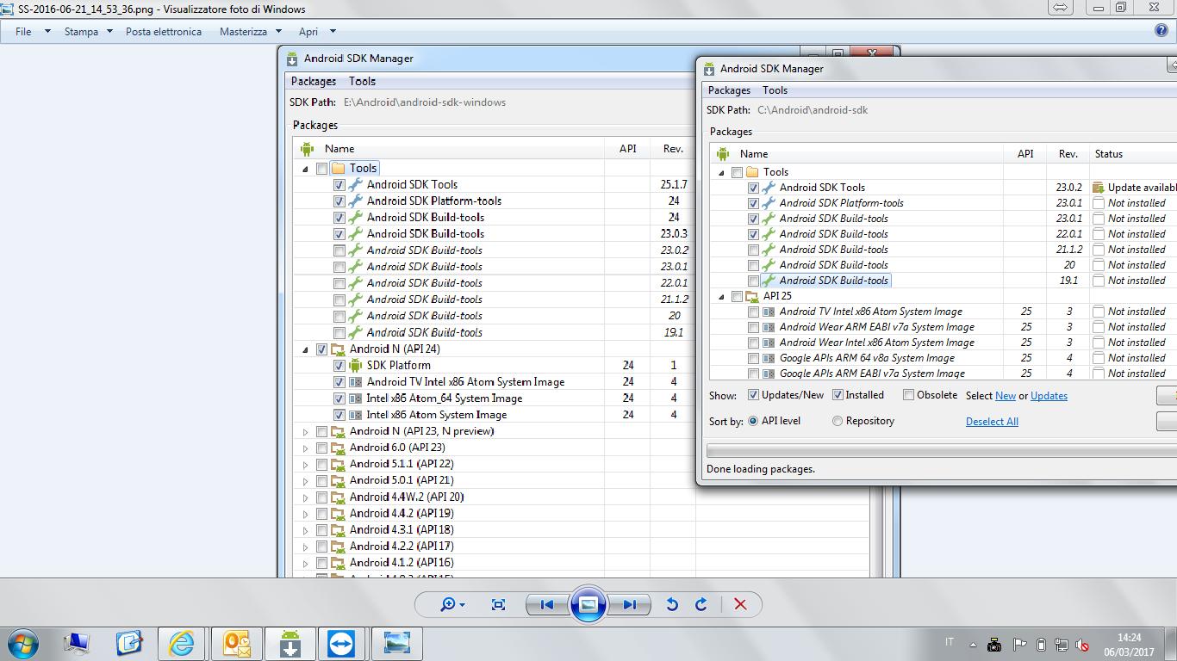
Task: Open TeamViewer from the taskbar
Action: (343, 643)
